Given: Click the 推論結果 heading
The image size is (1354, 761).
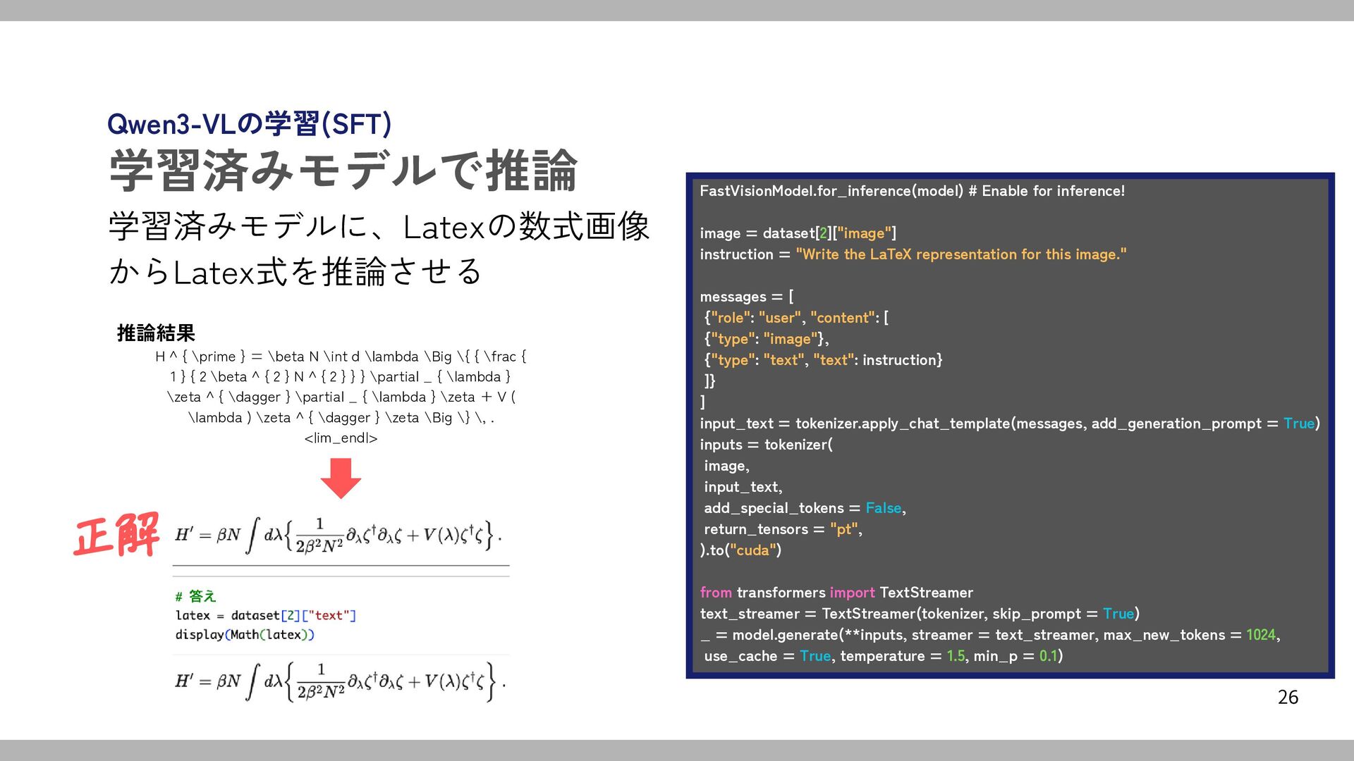Looking at the screenshot, I should pos(156,333).
